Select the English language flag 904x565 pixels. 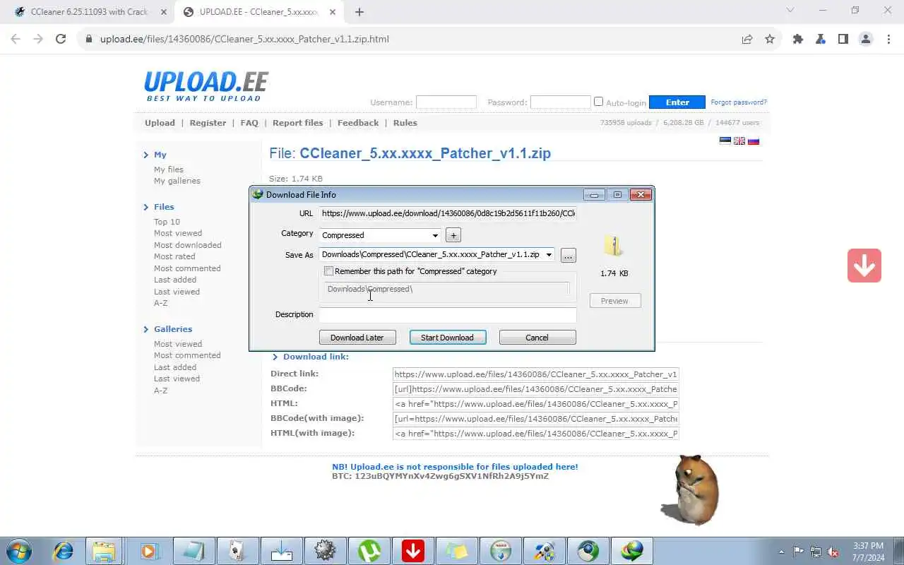[x=739, y=141]
